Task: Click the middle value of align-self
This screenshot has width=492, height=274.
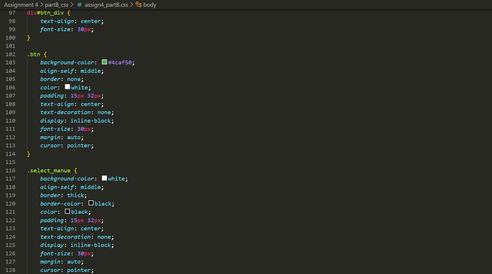Action: [91, 70]
